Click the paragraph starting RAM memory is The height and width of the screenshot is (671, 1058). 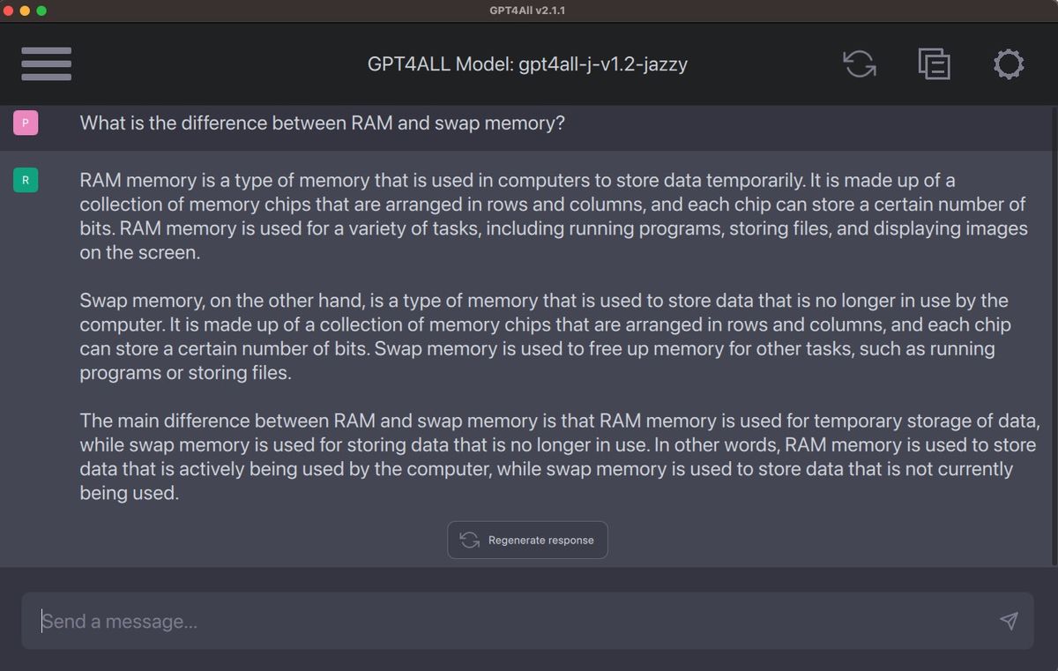[554, 216]
